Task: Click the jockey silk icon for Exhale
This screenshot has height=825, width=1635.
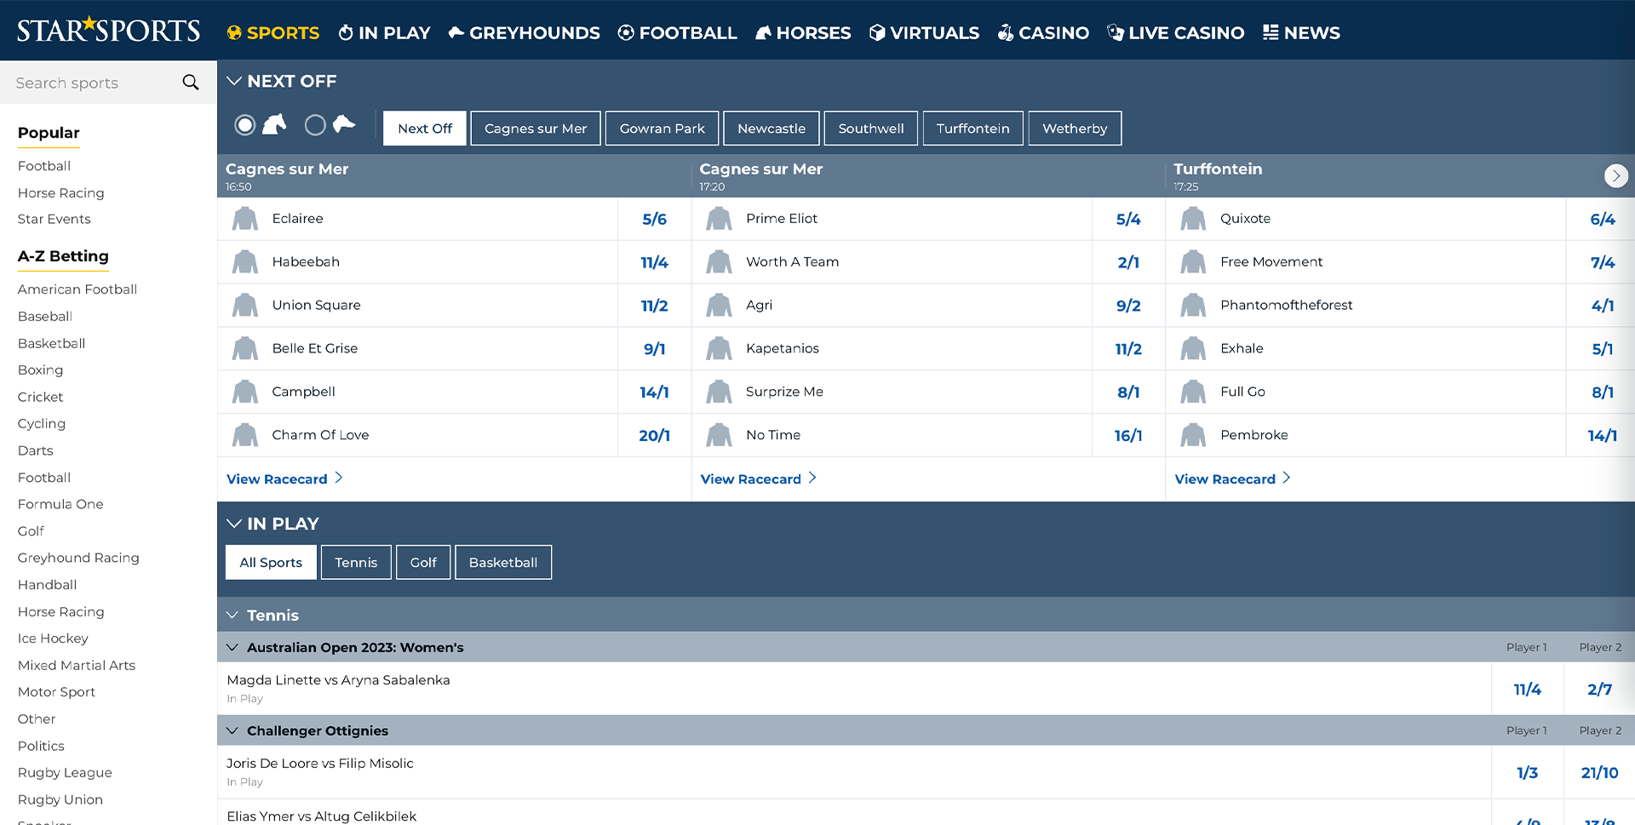Action: (x=1193, y=349)
